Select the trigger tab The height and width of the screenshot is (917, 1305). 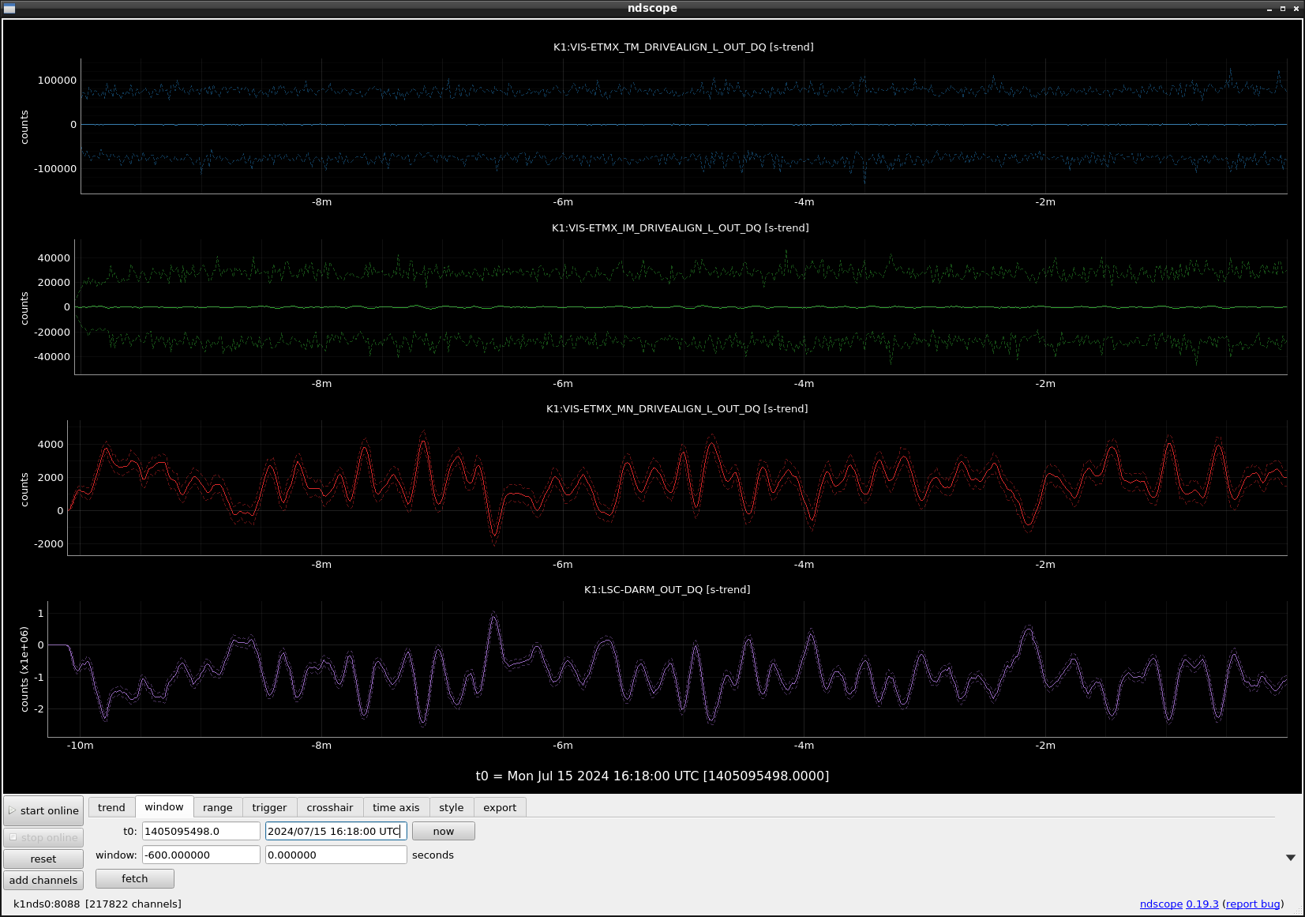click(x=269, y=807)
